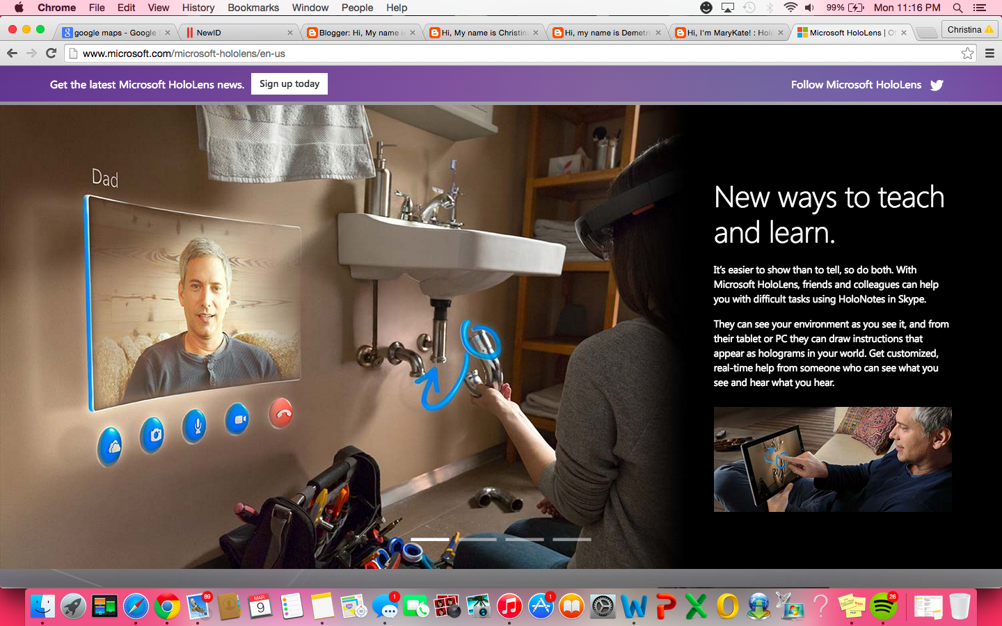Open Calendar showing Mar 9 in dock

pos(260,607)
